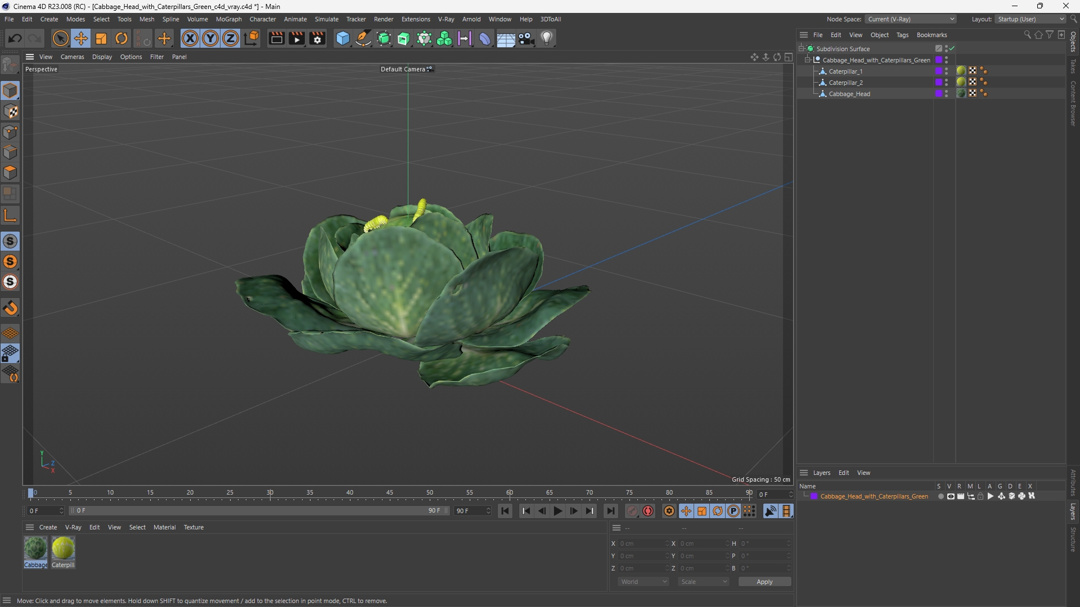Toggle Subdivision Surface enable checkmark

click(952, 49)
